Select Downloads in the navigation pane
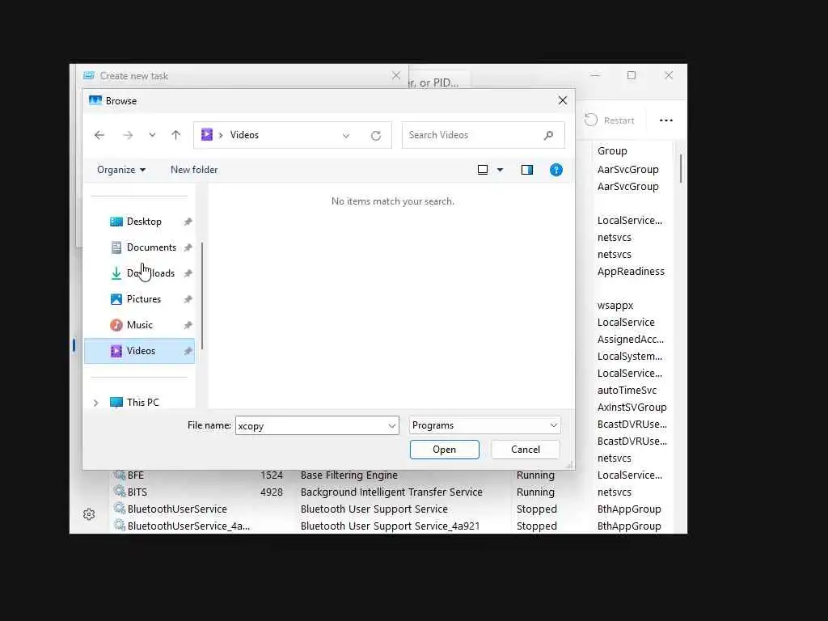Viewport: 828px width, 621px height. coord(141,273)
